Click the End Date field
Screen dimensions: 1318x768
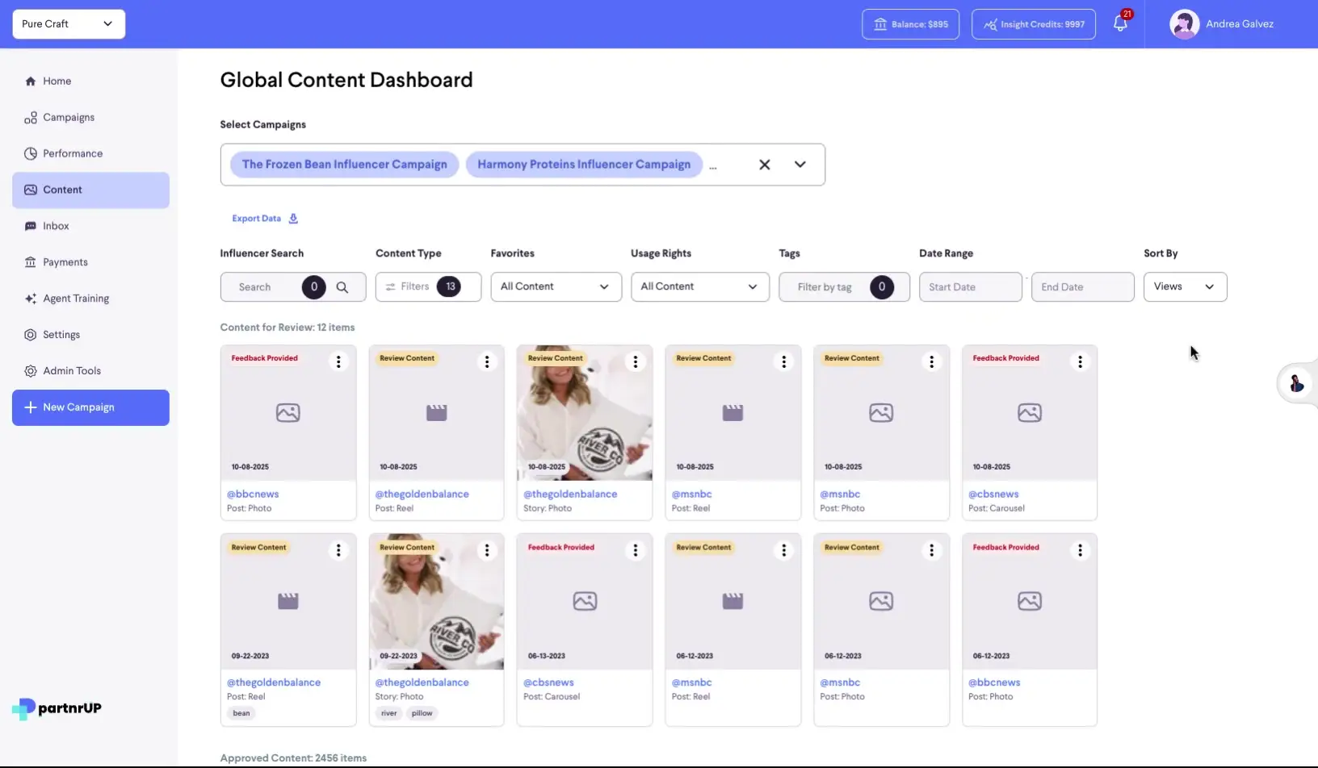[x=1082, y=286]
